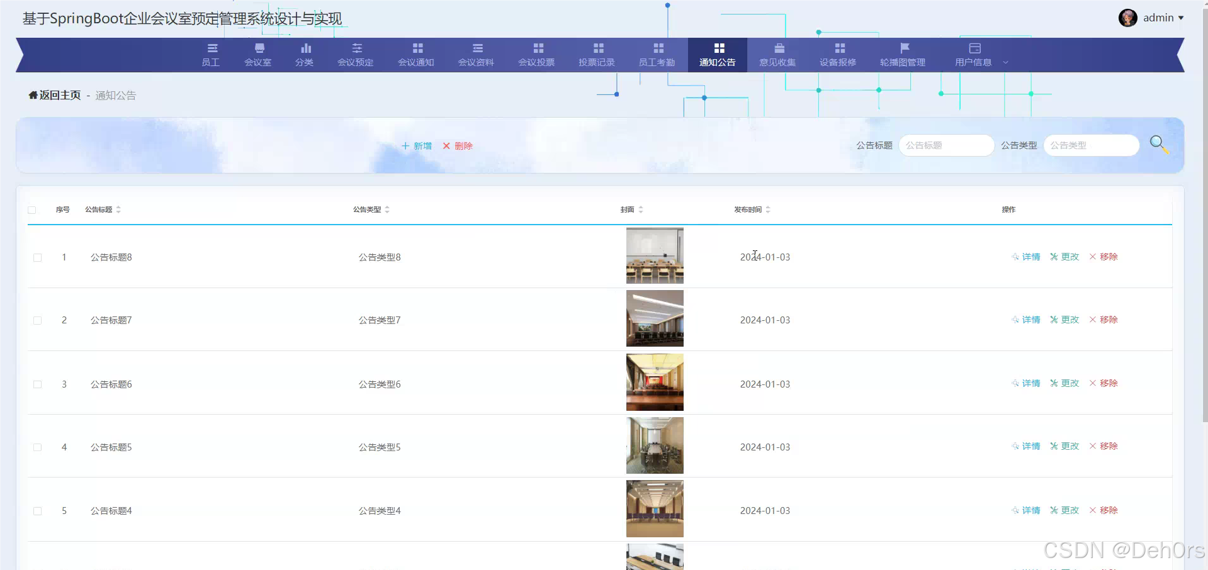Open cover thumbnail of 公告标题6
The width and height of the screenshot is (1208, 570).
655,382
